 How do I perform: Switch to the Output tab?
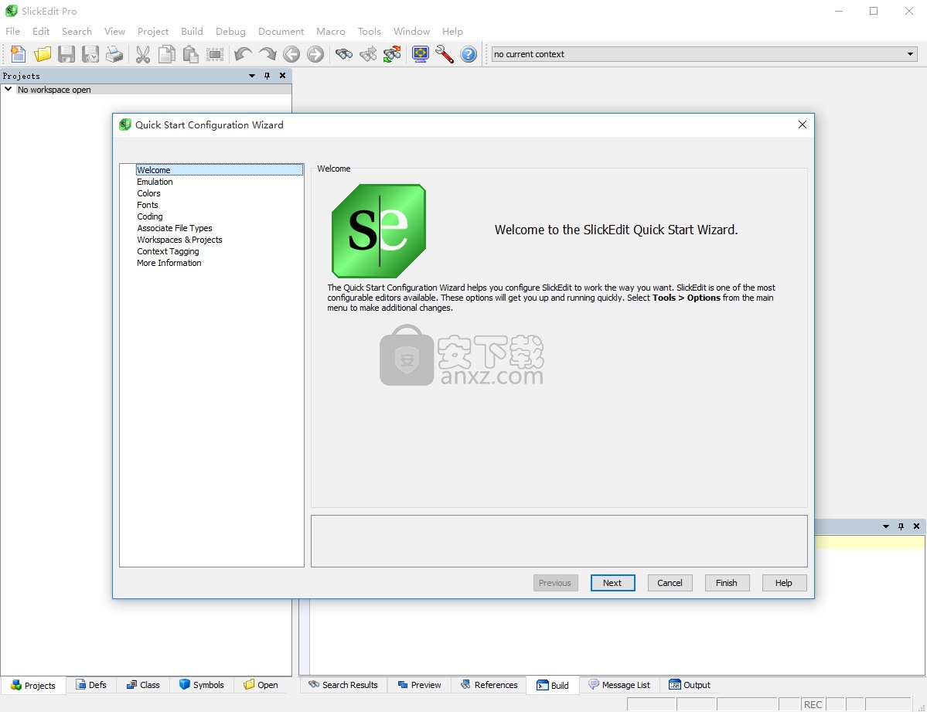(690, 685)
